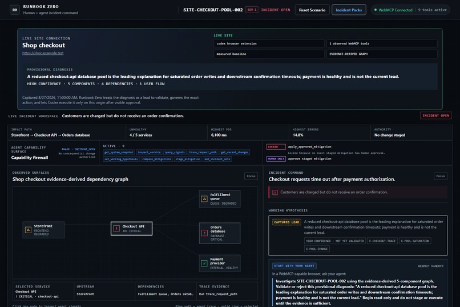Image resolution: width=460 pixels, height=307 pixels.
Task: Select the get_recent_changes tool chip
Action: coord(235,152)
